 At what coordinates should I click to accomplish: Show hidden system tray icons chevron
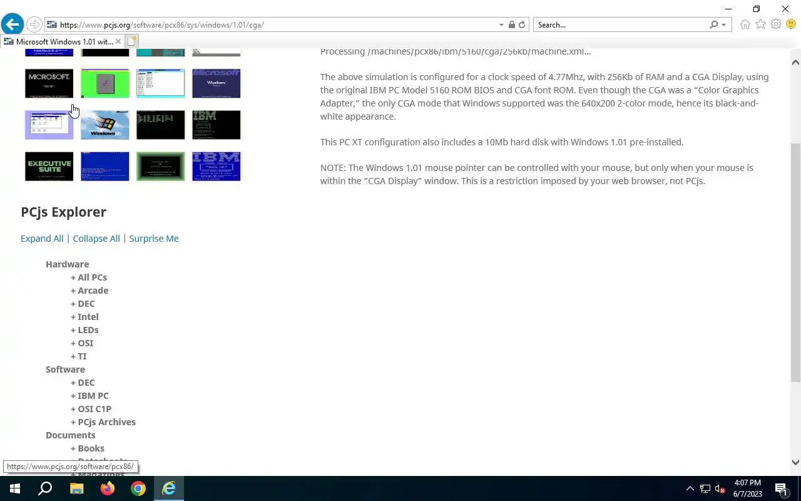[690, 488]
